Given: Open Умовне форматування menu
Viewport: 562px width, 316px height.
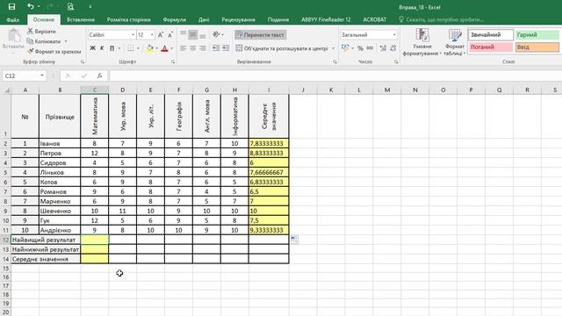Looking at the screenshot, I should click(421, 42).
